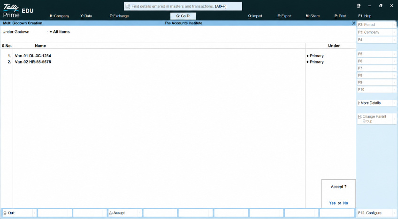The height and width of the screenshot is (219, 398).
Task: Close the Multi Godown Creation screen with X
Action: tap(353, 23)
